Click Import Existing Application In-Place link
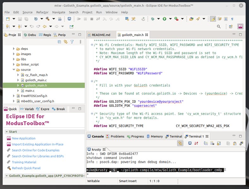Viewport: 249px width, 189px height. 38,144
